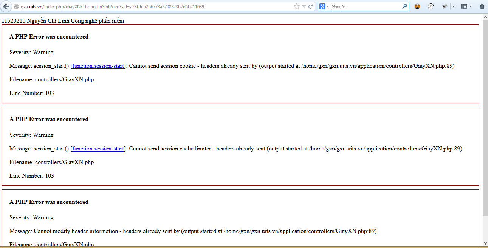Viewport: 488px width, 248px height.
Task: Bookmark this page with the star icon
Action: (x=297, y=6)
